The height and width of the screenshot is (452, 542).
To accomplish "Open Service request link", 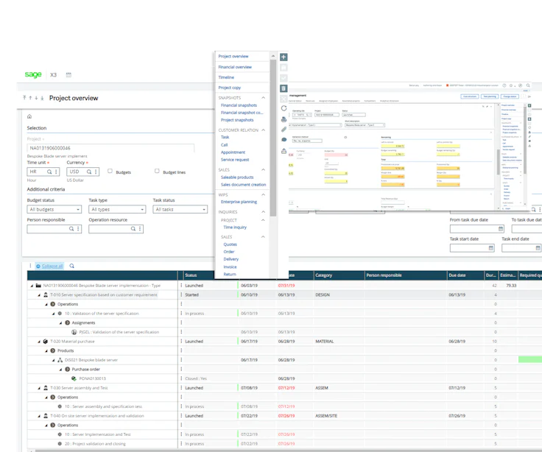I will click(x=235, y=160).
